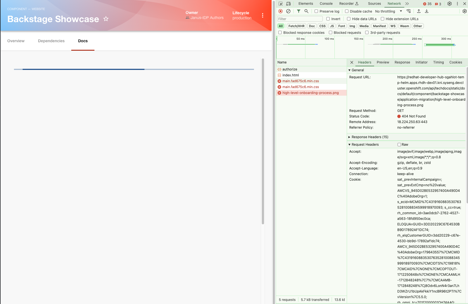Click the error count badge showing 35
The image size is (468, 304).
(x=427, y=4)
